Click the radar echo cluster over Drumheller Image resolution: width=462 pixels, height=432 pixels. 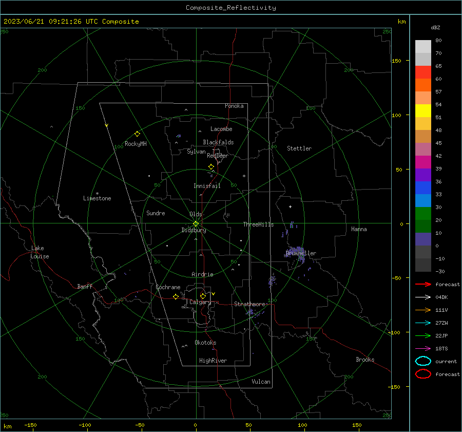click(296, 254)
